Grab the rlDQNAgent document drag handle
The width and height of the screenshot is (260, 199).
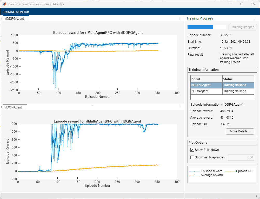(x=2, y=107)
